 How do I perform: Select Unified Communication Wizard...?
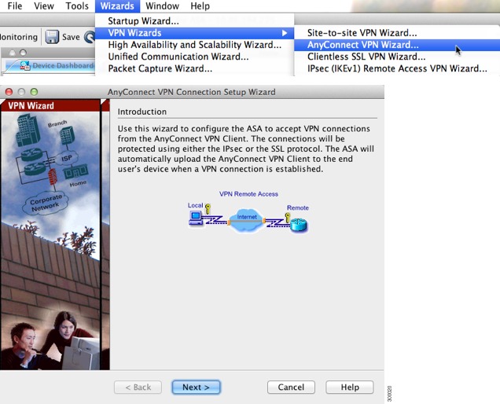click(x=194, y=57)
